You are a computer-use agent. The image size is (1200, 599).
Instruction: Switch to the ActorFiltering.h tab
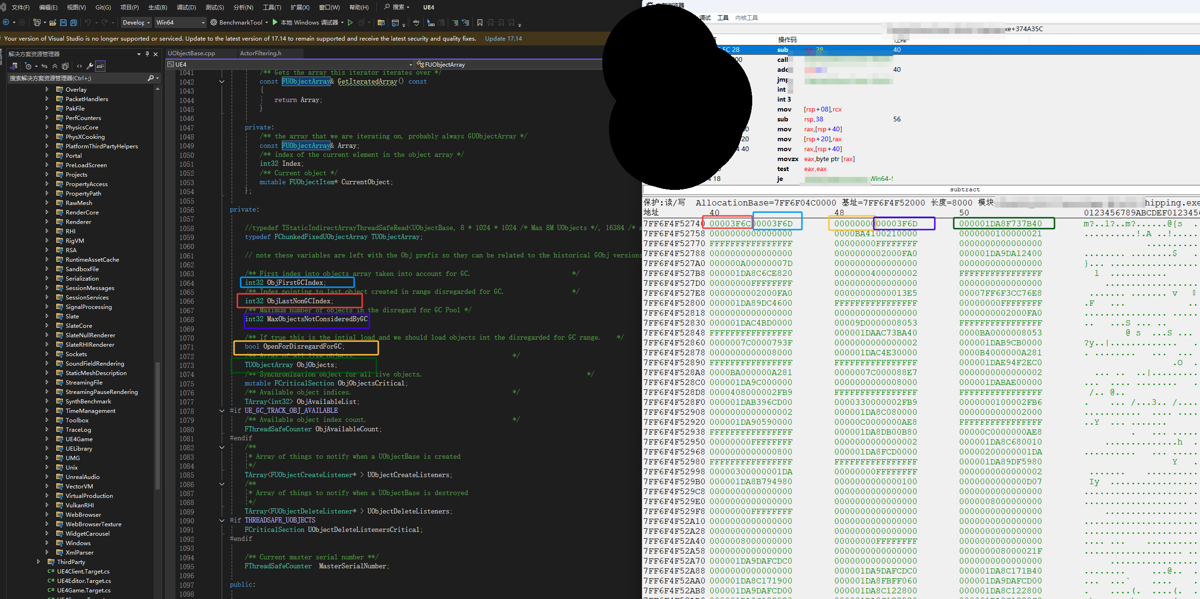(261, 53)
